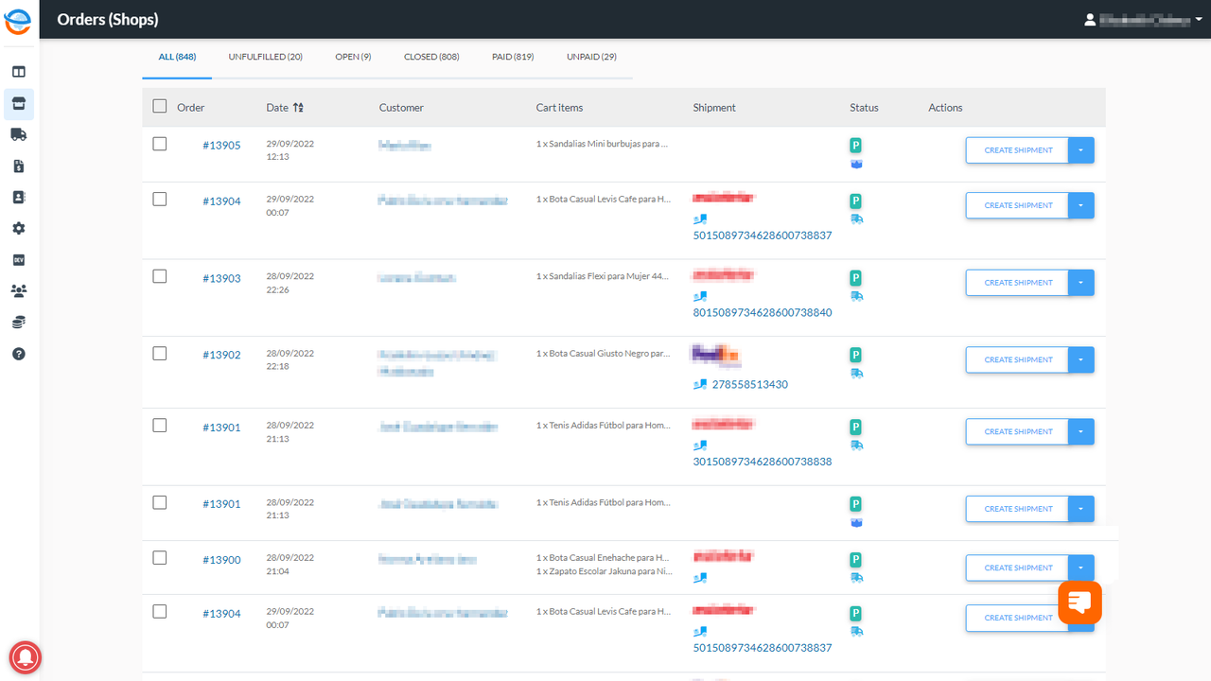Open the users group icon in sidebar

tap(19, 290)
